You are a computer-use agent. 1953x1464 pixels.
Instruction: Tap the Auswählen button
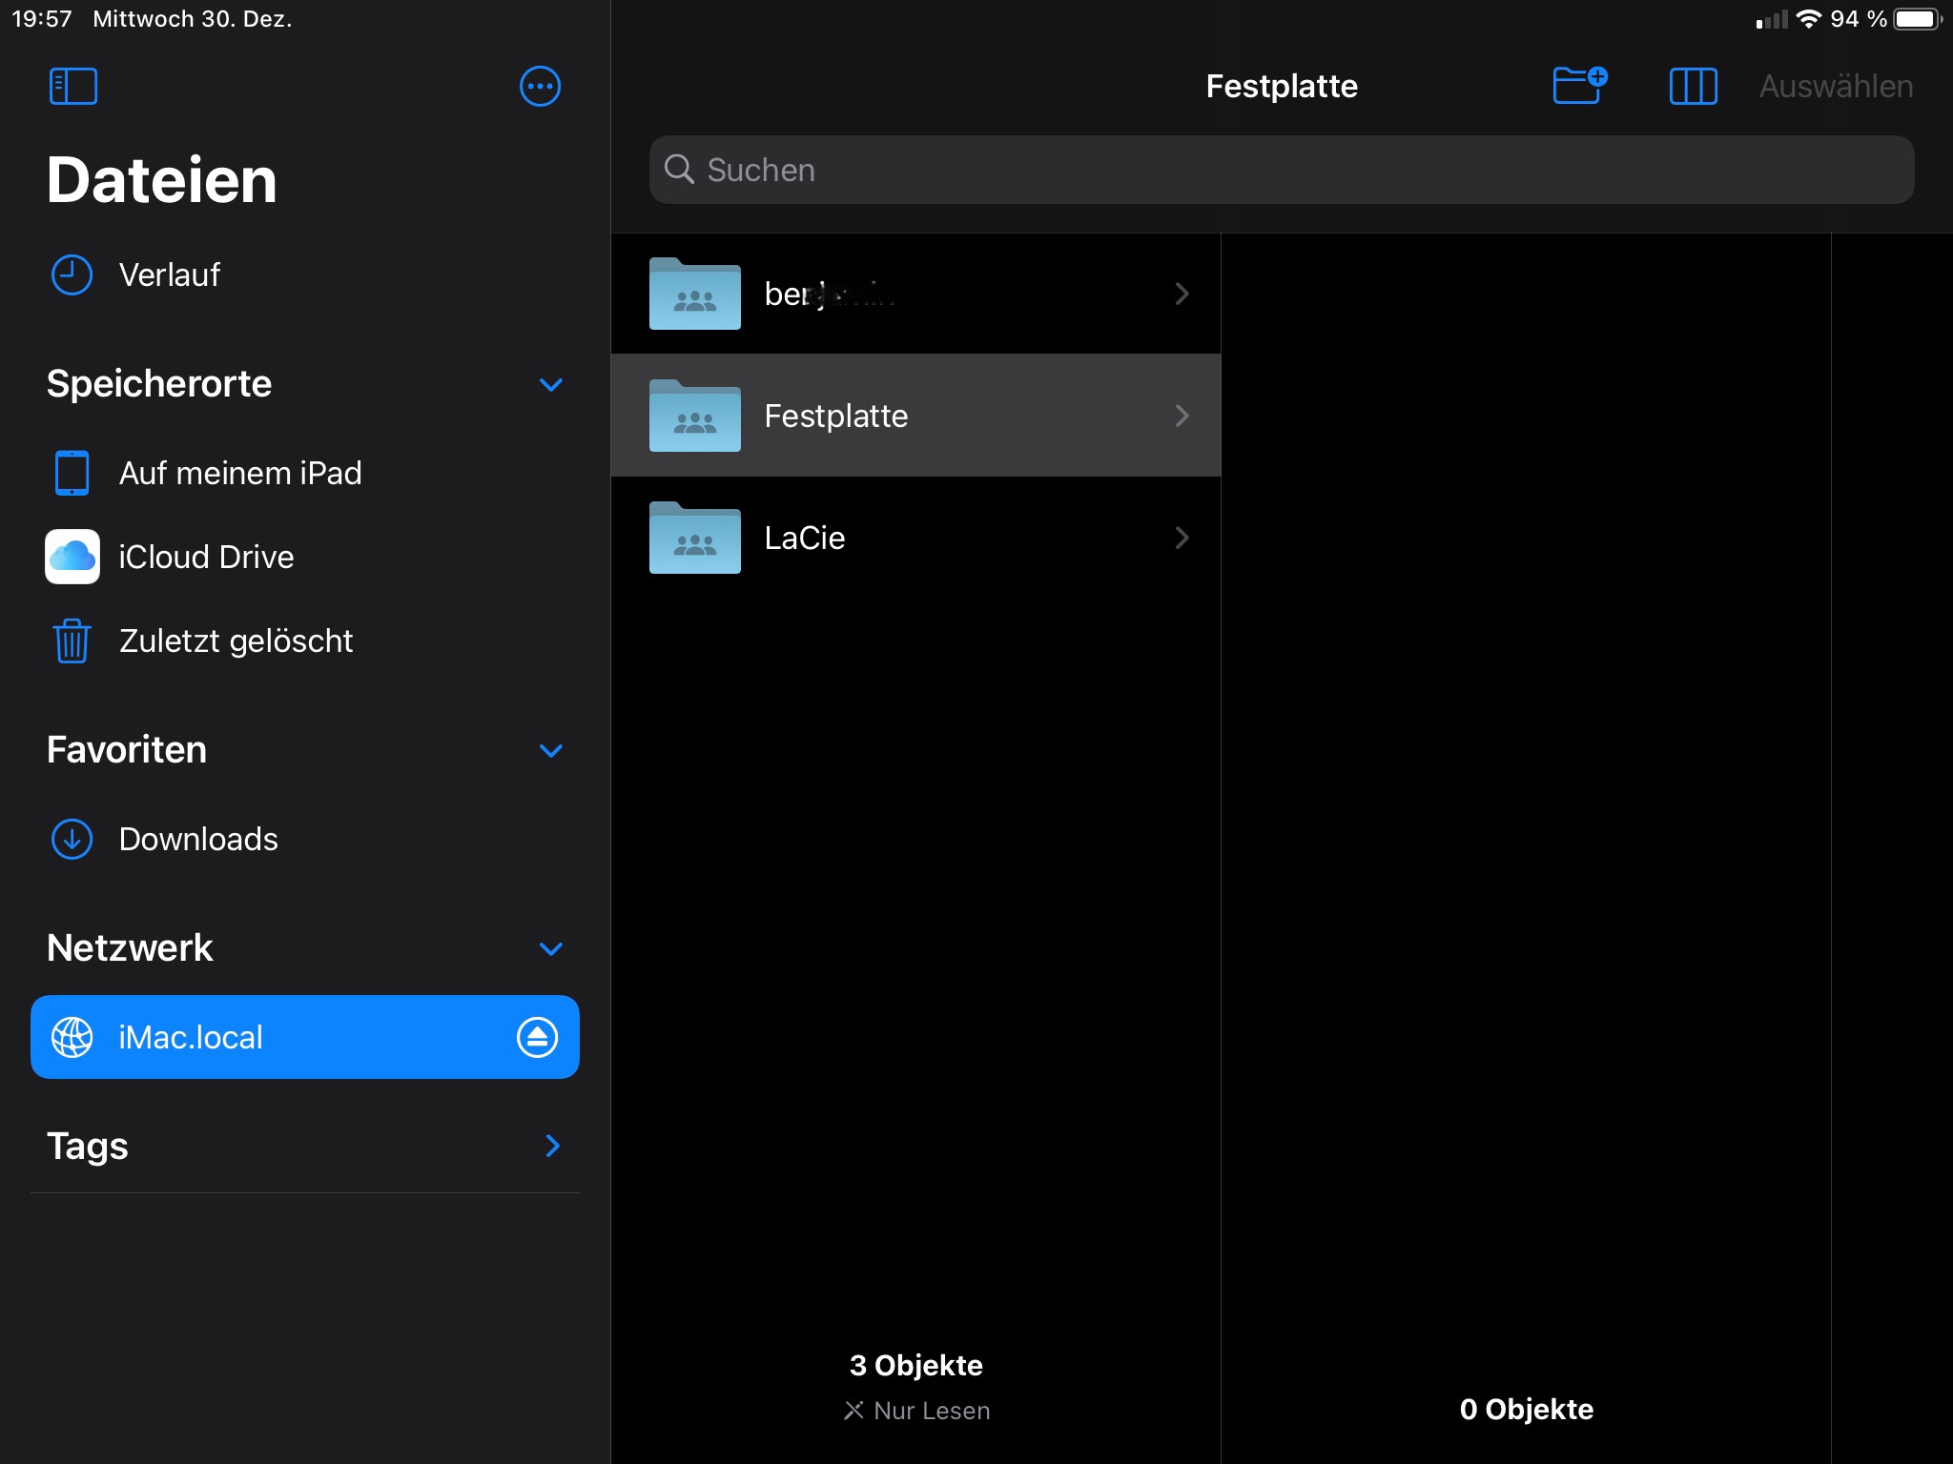point(1836,87)
